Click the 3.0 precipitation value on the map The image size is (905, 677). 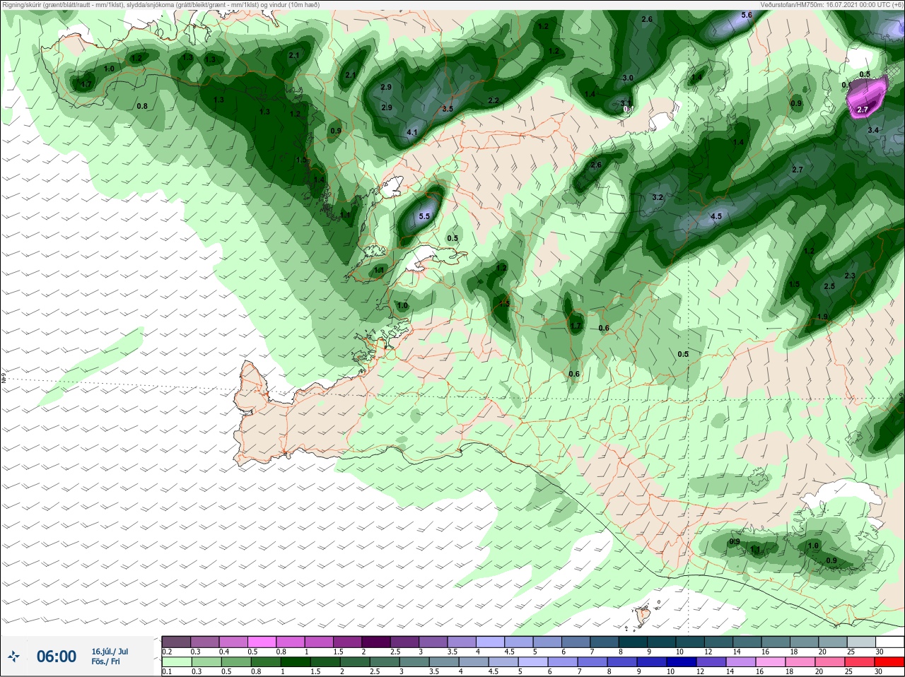coord(628,78)
